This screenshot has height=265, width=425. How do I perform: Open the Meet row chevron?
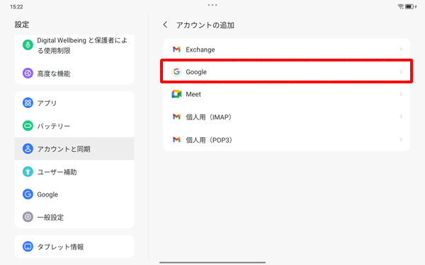(x=401, y=94)
